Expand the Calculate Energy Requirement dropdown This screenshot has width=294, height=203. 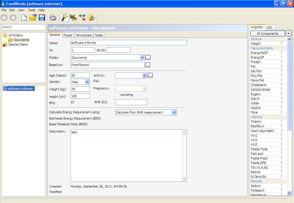pos(174,112)
